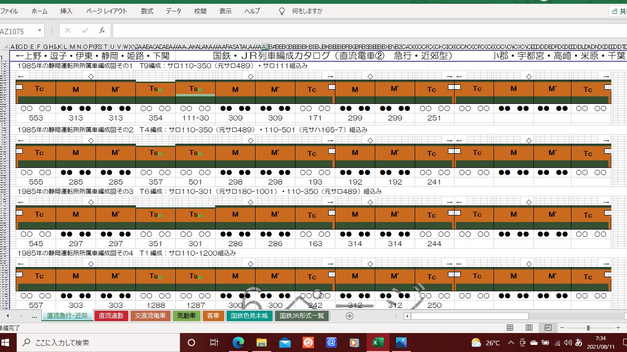Add a new sheet with the plus button
Viewport: 627px width, 352px height.
(x=350, y=315)
